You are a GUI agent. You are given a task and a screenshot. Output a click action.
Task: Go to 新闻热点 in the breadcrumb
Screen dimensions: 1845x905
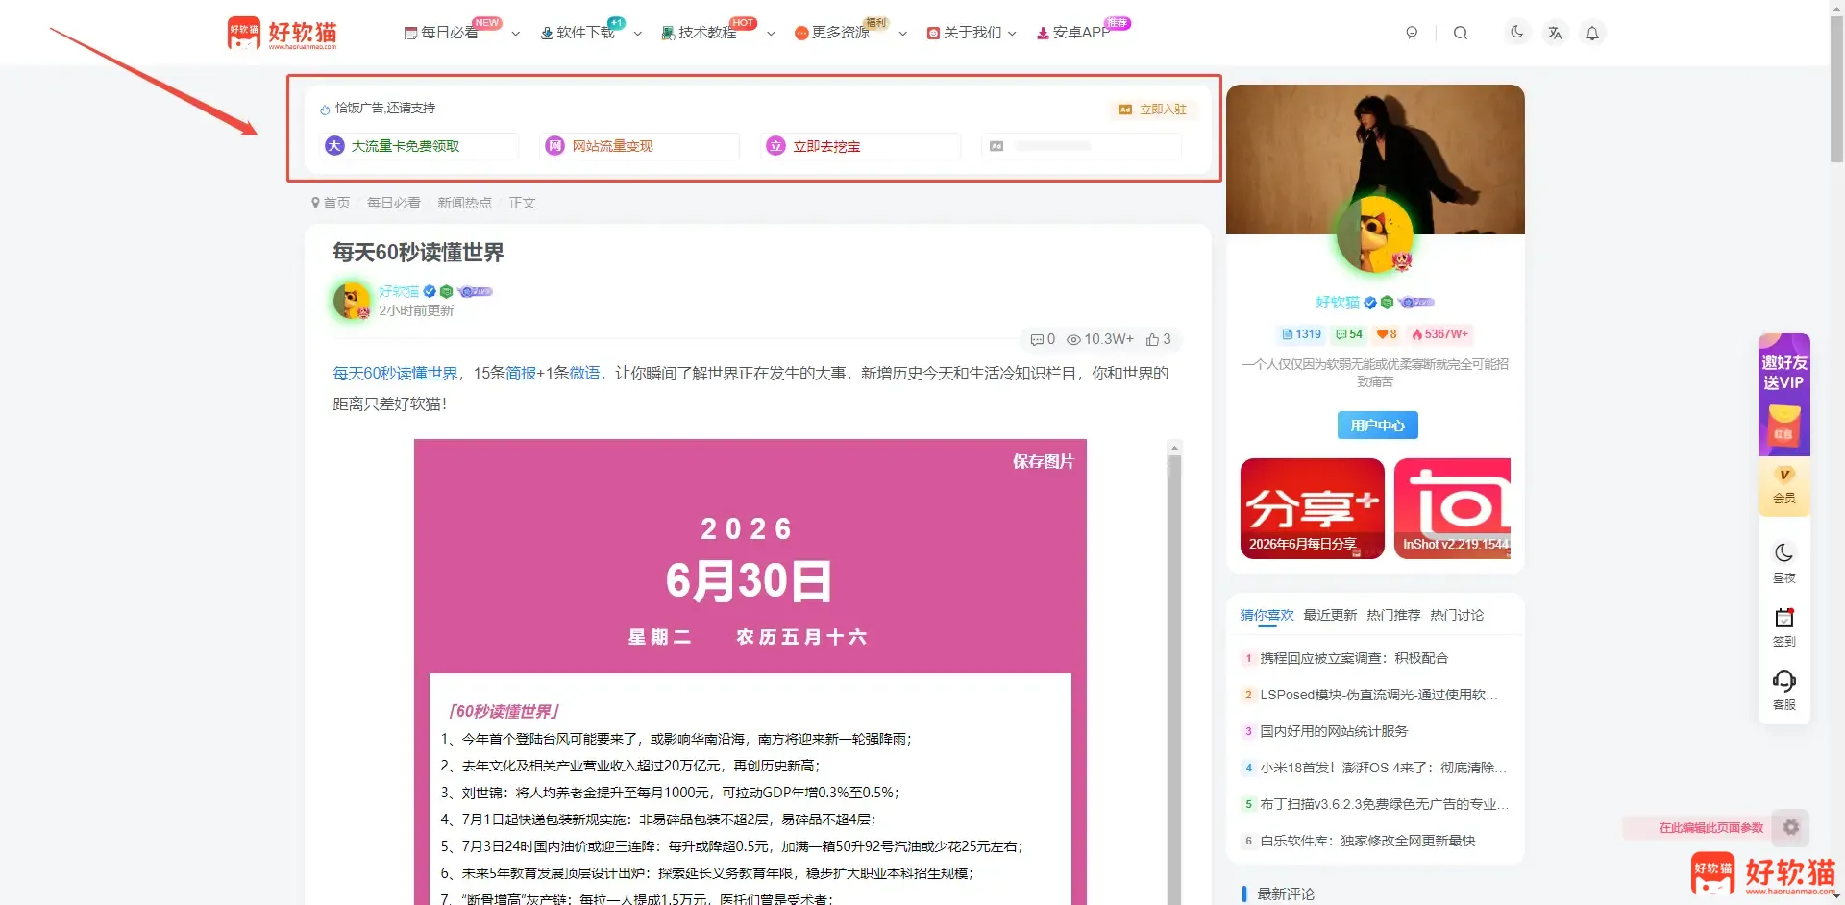pyautogui.click(x=464, y=203)
